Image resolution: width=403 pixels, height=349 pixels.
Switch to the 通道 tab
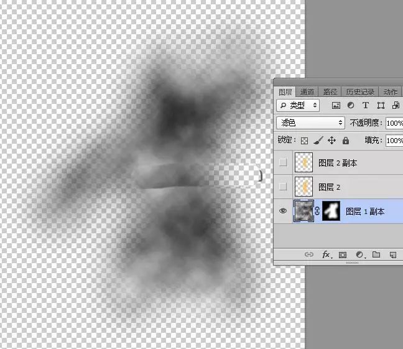pos(307,92)
